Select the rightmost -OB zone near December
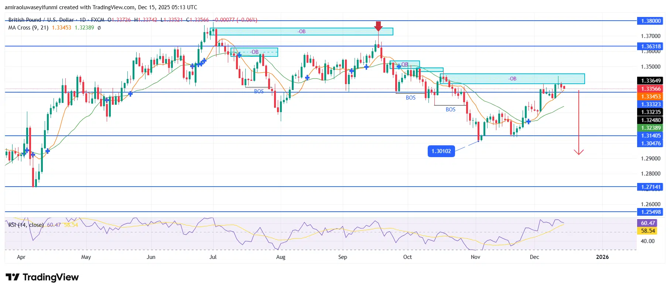Viewport: 670px width, 291px height. tap(512, 79)
